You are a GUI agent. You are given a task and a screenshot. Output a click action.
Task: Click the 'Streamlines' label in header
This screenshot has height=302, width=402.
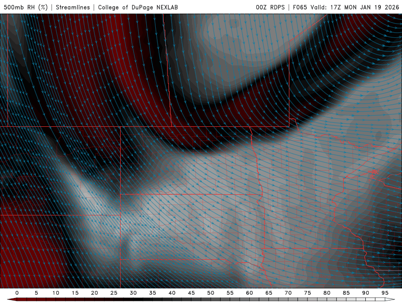pyautogui.click(x=73, y=7)
